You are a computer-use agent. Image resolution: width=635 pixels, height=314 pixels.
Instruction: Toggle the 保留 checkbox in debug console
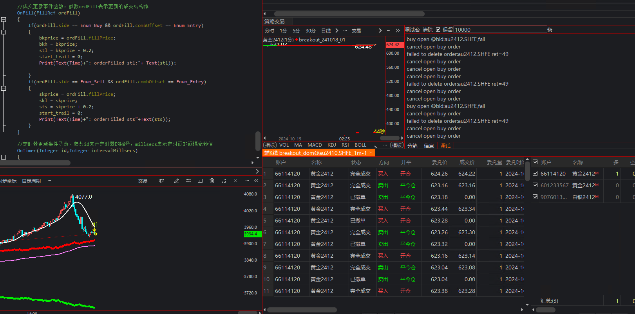tap(438, 30)
